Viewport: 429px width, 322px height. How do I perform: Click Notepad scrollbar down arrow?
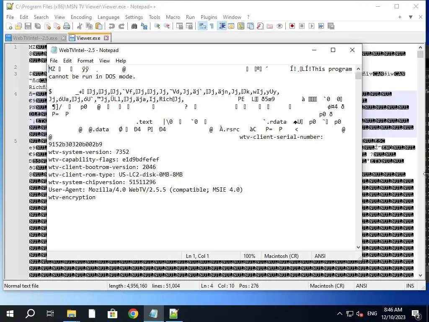click(x=358, y=247)
